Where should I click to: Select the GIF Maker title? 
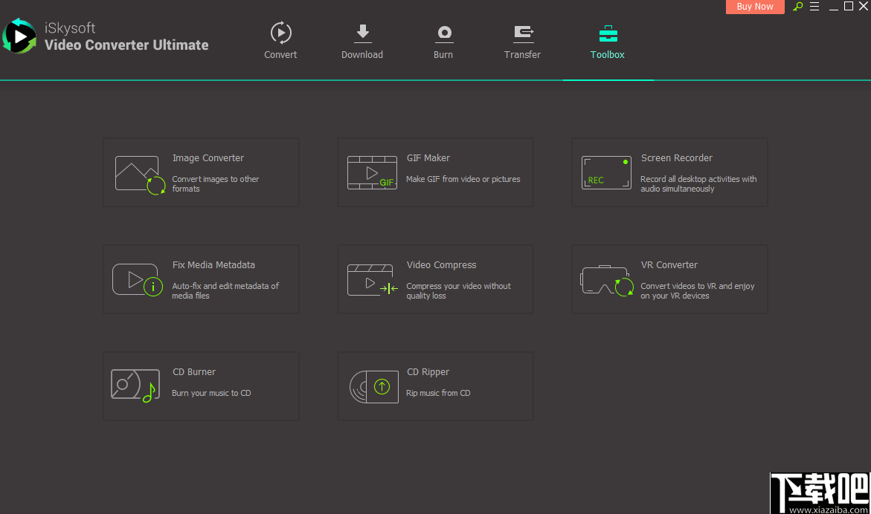428,158
